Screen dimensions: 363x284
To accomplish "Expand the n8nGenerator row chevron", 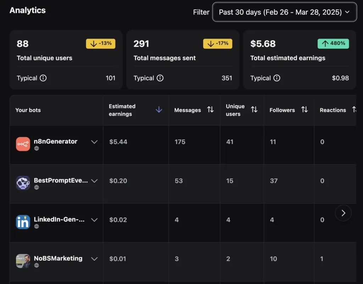I will pos(94,142).
